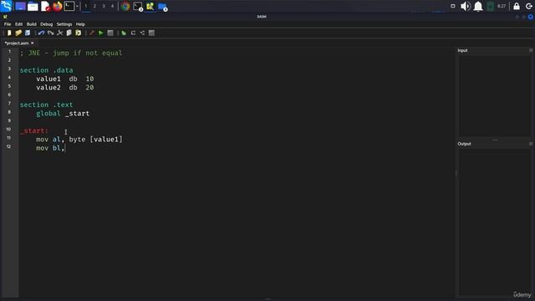Switch to workspace 1
Screen dimensions: 535x301
[x=85, y=6]
